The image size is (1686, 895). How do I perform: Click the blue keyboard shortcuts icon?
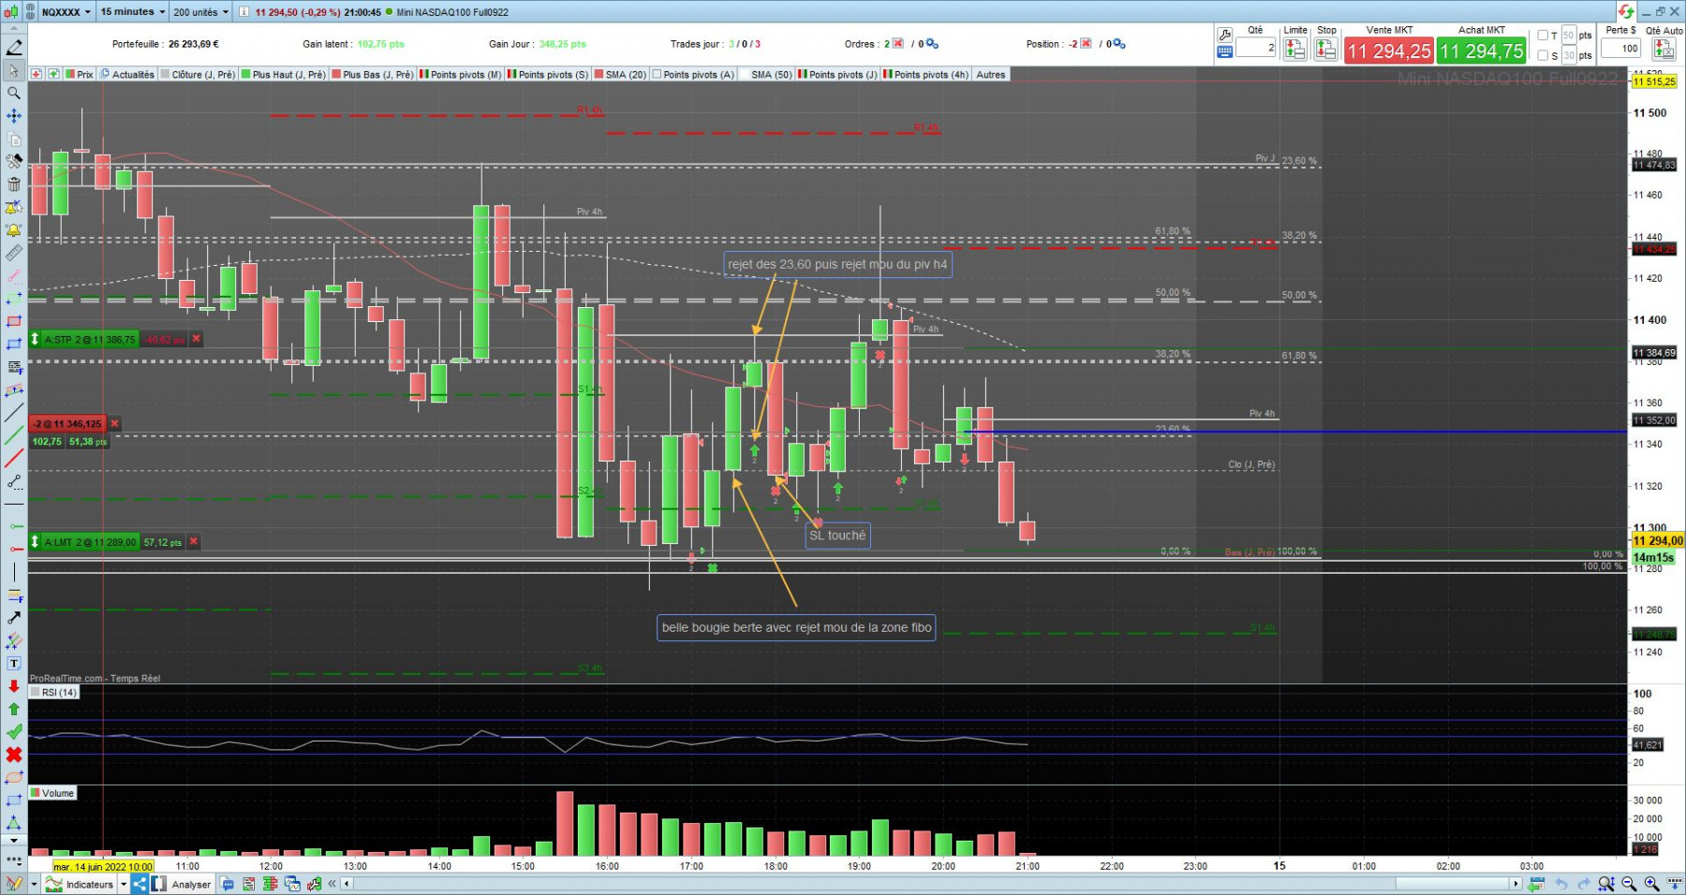point(1224,52)
